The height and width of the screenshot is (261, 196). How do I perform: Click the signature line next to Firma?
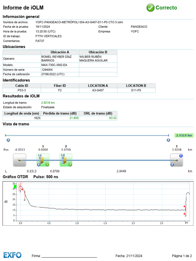click(69, 257)
